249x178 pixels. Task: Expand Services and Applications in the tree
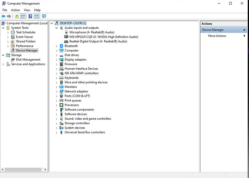(x=3, y=64)
